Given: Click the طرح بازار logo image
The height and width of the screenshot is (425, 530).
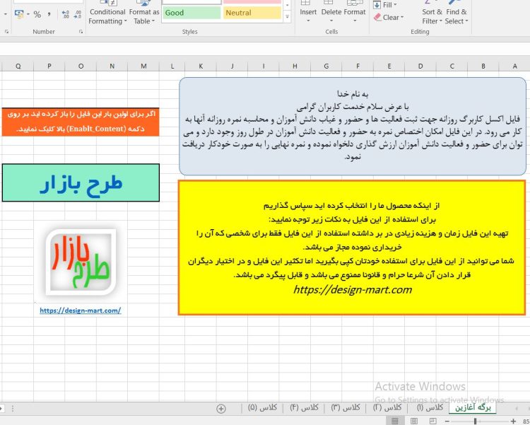Looking at the screenshot, I should (81, 262).
